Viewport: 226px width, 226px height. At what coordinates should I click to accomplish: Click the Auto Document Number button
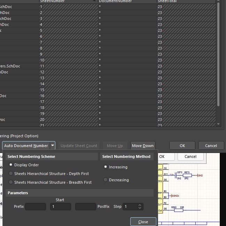coord(26,146)
